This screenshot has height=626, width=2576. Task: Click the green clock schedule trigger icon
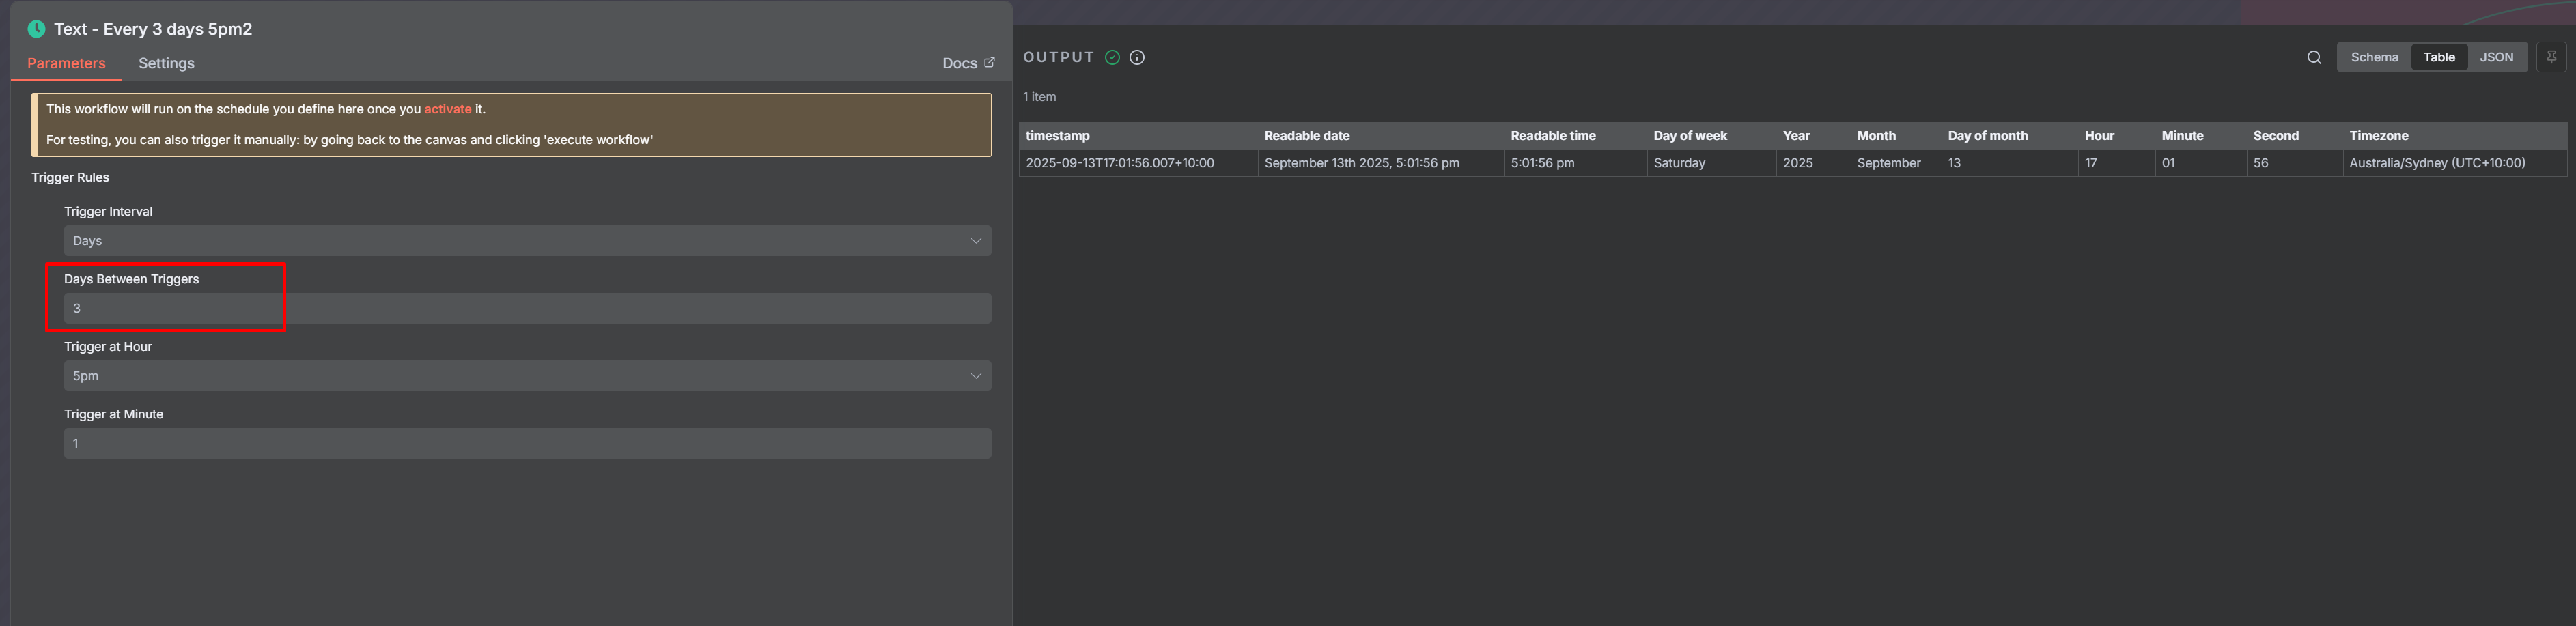(36, 29)
